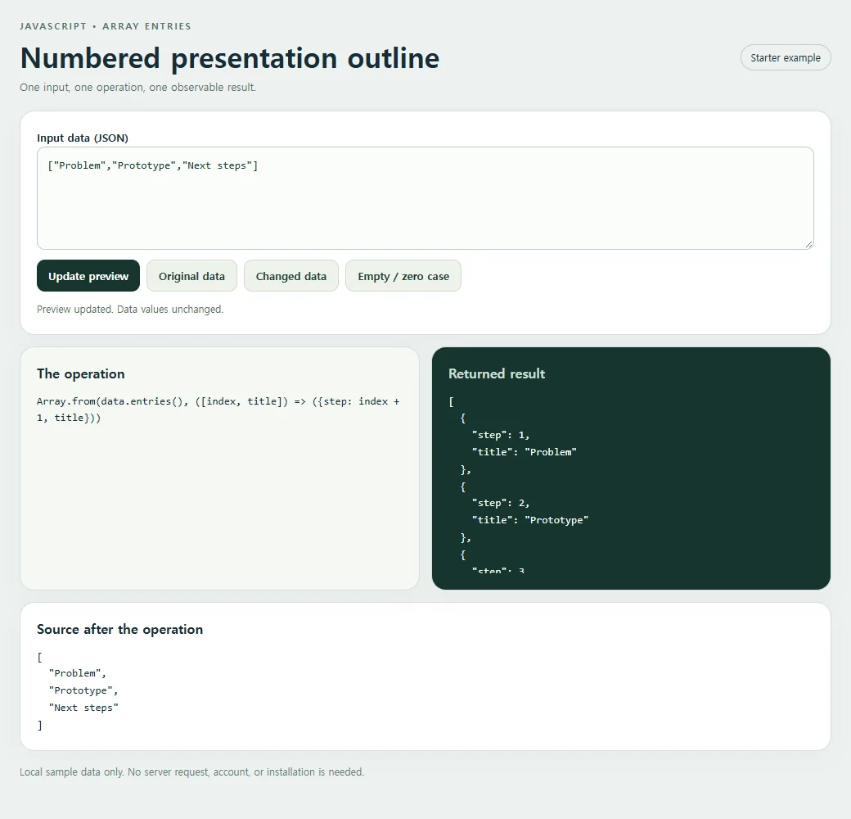Click Source after the operation heading
This screenshot has width=851, height=819.
point(120,629)
